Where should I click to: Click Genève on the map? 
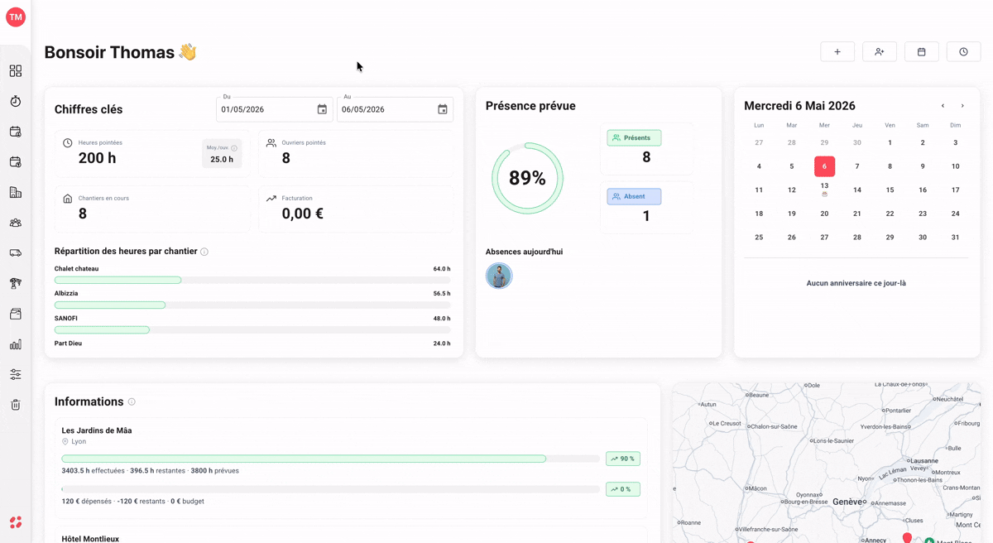[x=847, y=502]
